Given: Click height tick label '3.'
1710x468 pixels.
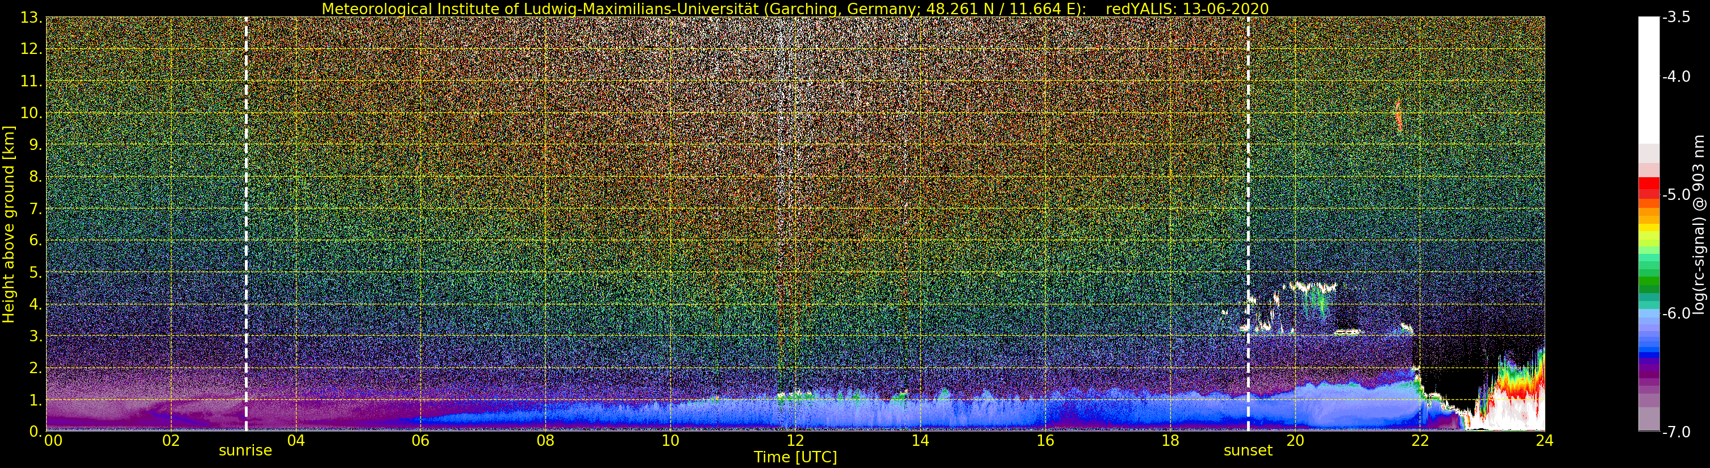Looking at the screenshot, I should (35, 336).
